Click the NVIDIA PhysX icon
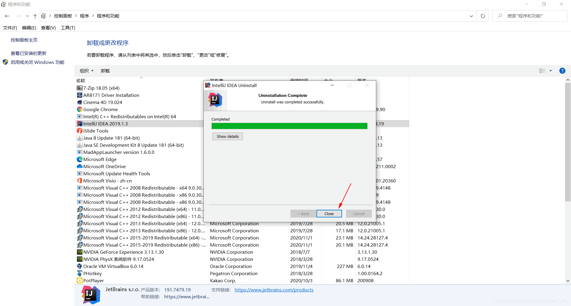 point(80,259)
